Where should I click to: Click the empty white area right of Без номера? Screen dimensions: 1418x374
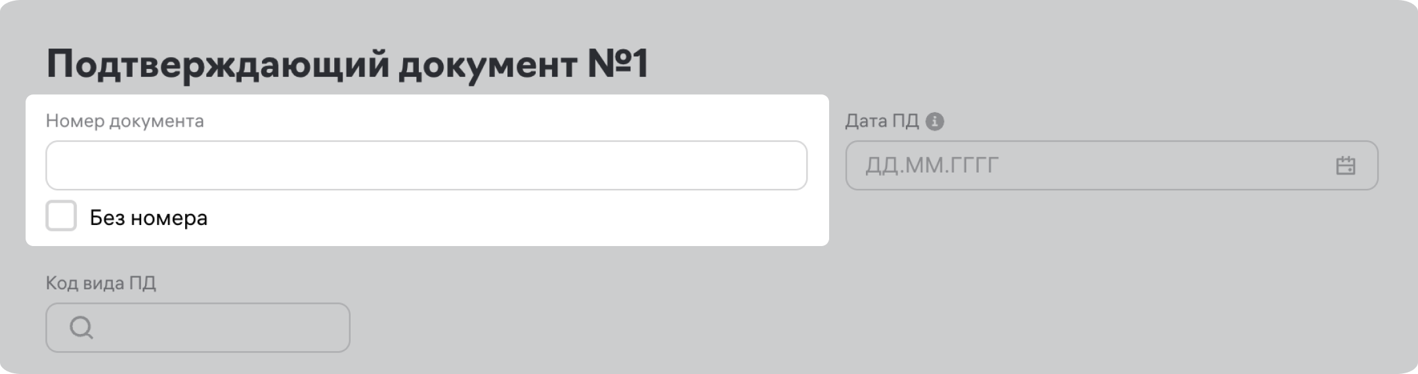tap(512, 219)
